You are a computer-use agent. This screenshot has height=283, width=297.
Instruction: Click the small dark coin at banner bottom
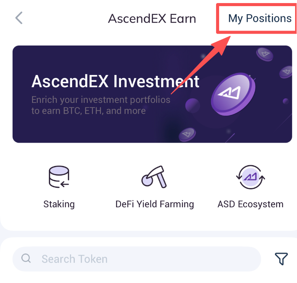click(187, 134)
